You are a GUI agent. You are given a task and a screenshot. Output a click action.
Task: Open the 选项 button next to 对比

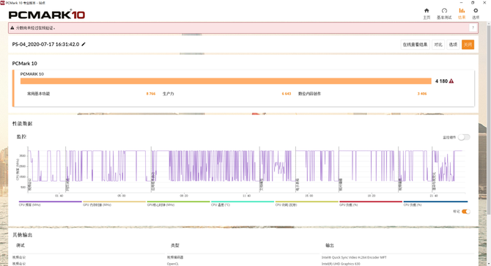tap(453, 45)
